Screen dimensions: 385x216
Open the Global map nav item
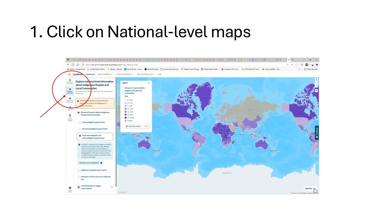click(90, 74)
